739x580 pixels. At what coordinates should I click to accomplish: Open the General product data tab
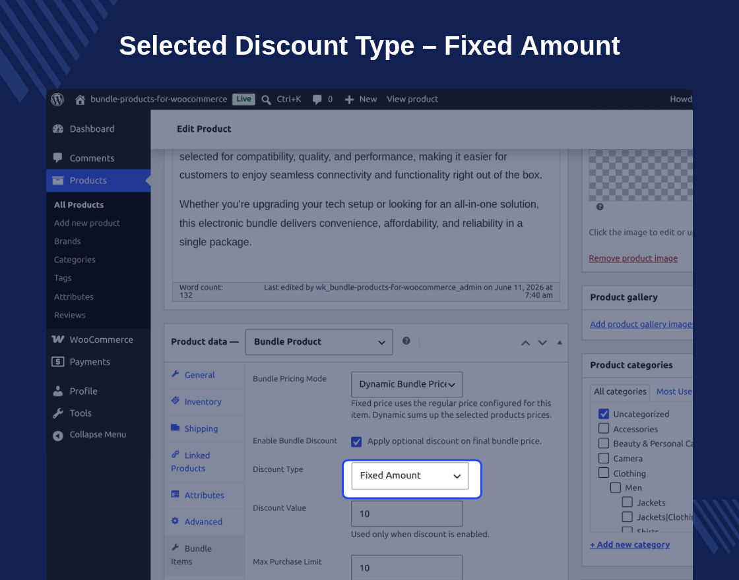(x=199, y=375)
